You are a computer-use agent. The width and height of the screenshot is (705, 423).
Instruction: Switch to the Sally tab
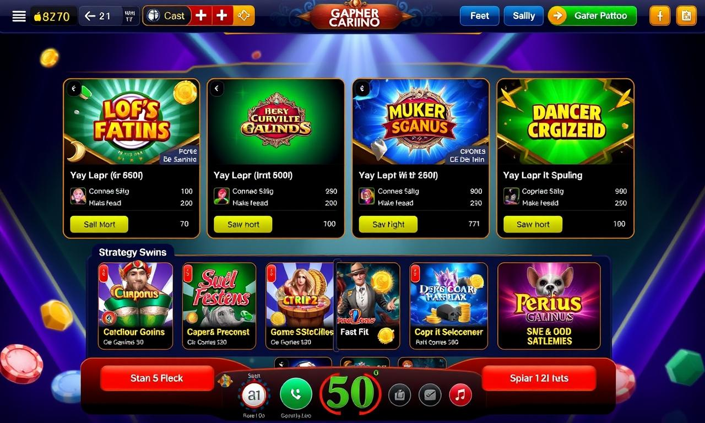pos(523,16)
